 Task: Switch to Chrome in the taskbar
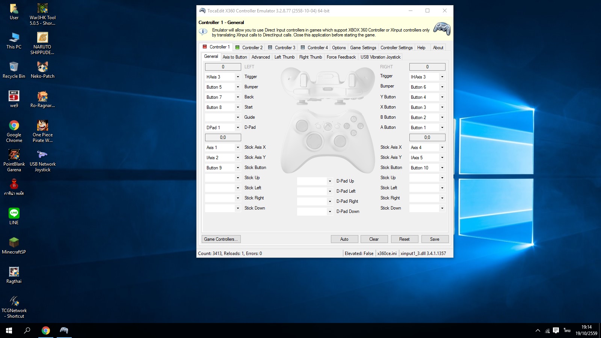coord(46,330)
